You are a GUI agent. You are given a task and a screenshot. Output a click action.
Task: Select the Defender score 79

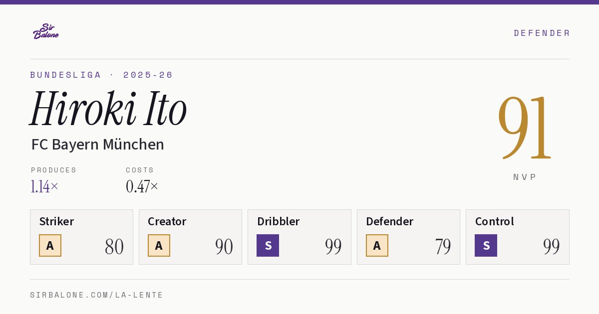(443, 246)
